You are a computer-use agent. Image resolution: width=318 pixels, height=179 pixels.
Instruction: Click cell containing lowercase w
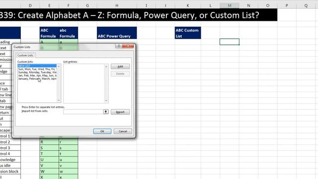coord(69,171)
